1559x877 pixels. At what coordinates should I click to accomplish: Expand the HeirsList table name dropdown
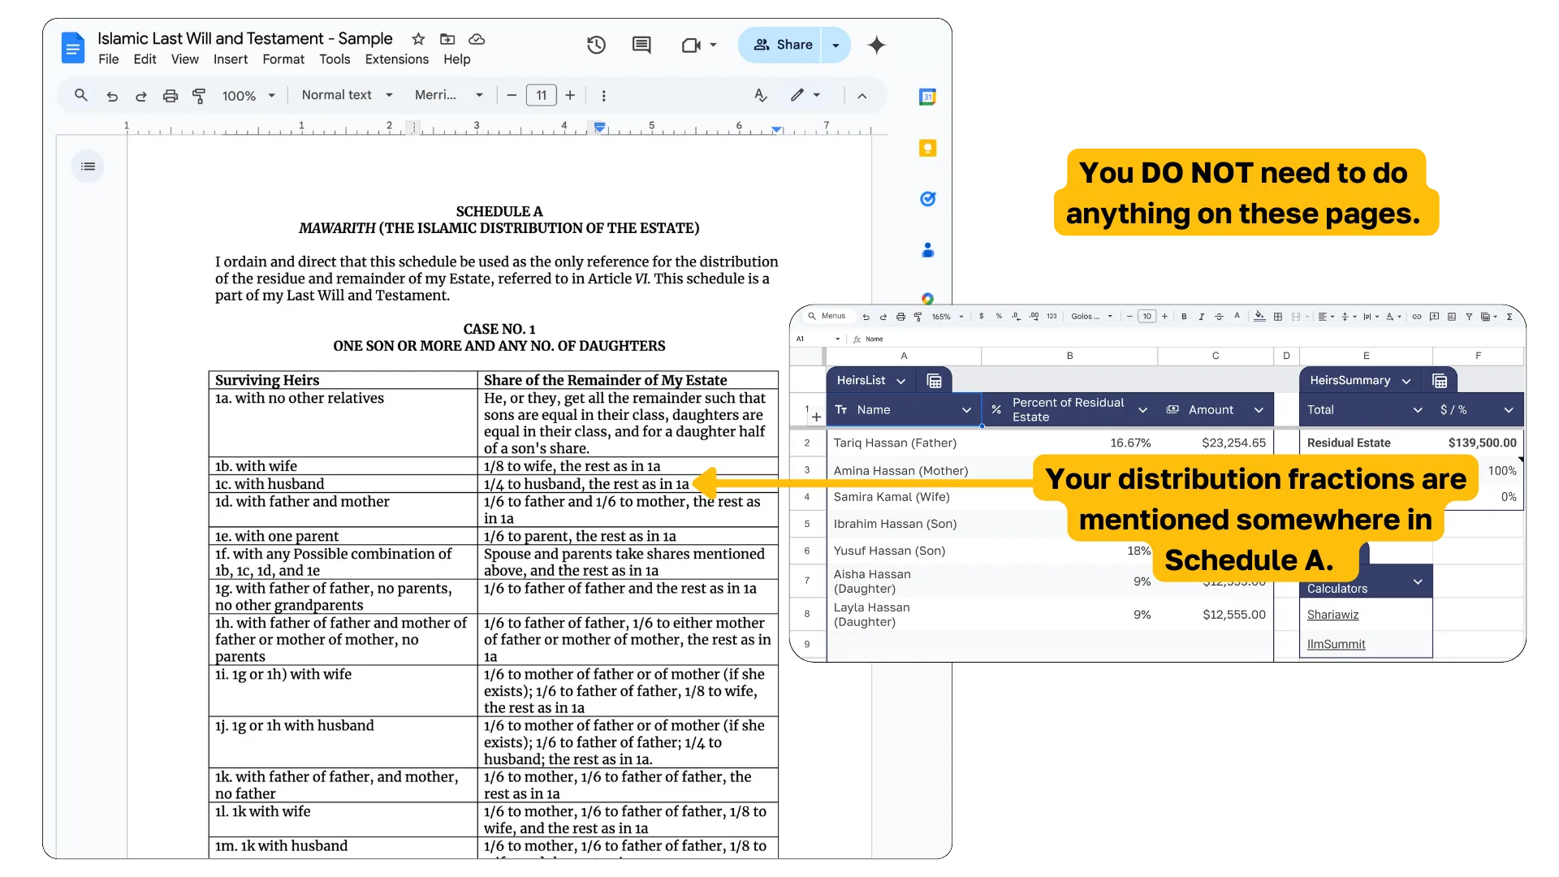(x=900, y=381)
